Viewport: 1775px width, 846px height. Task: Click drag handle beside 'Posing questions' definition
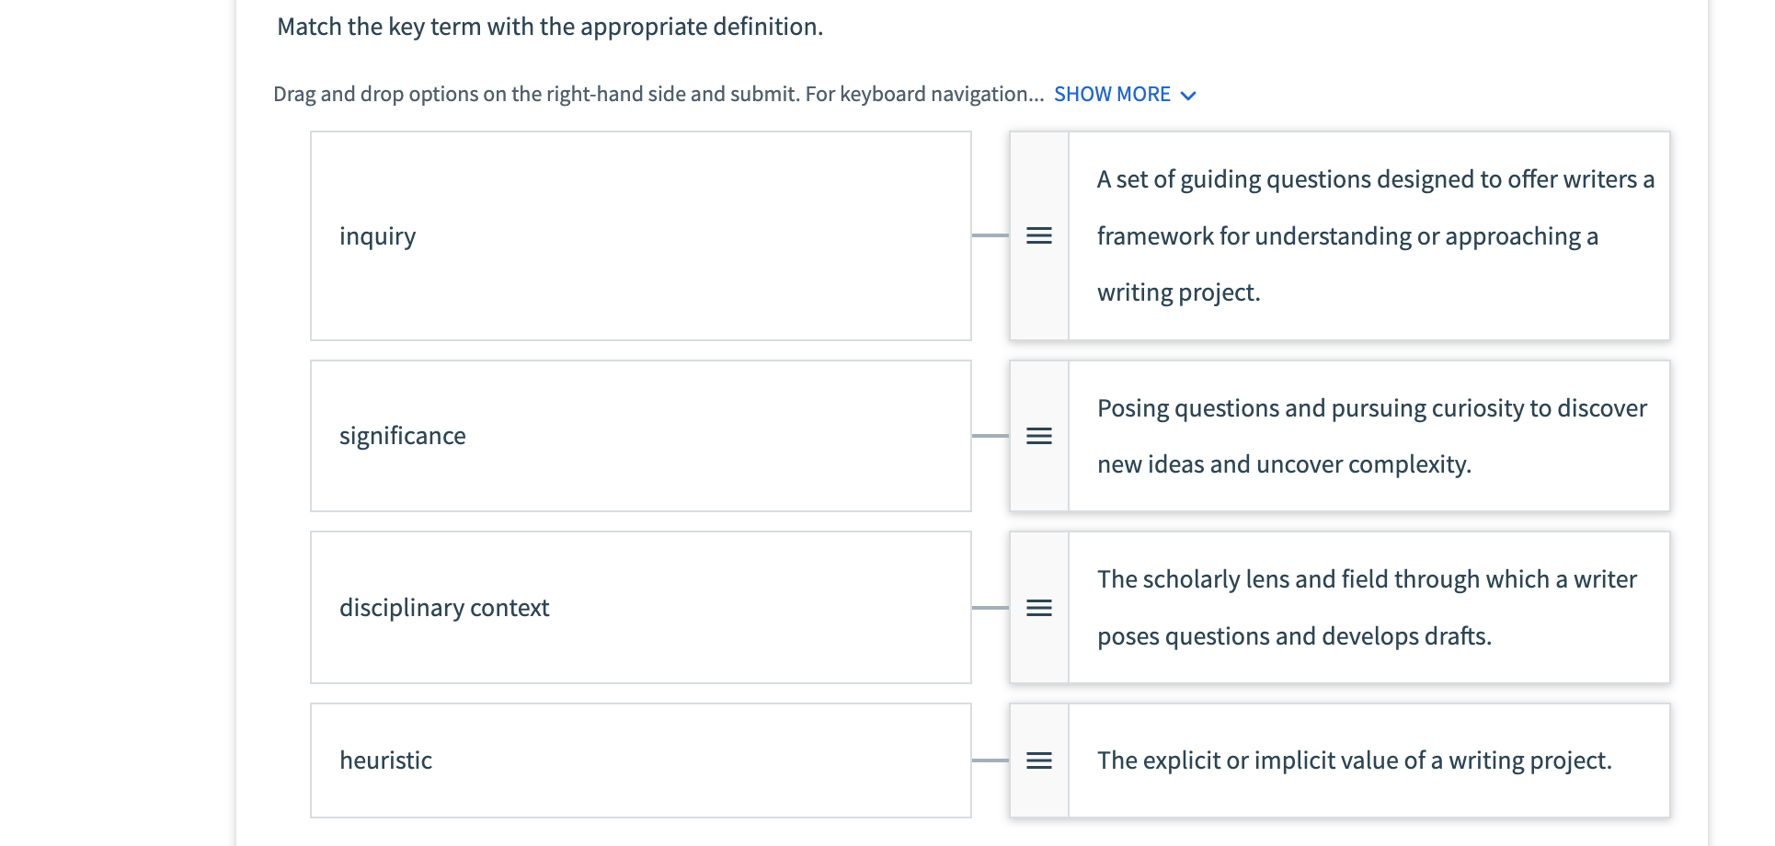[1039, 436]
